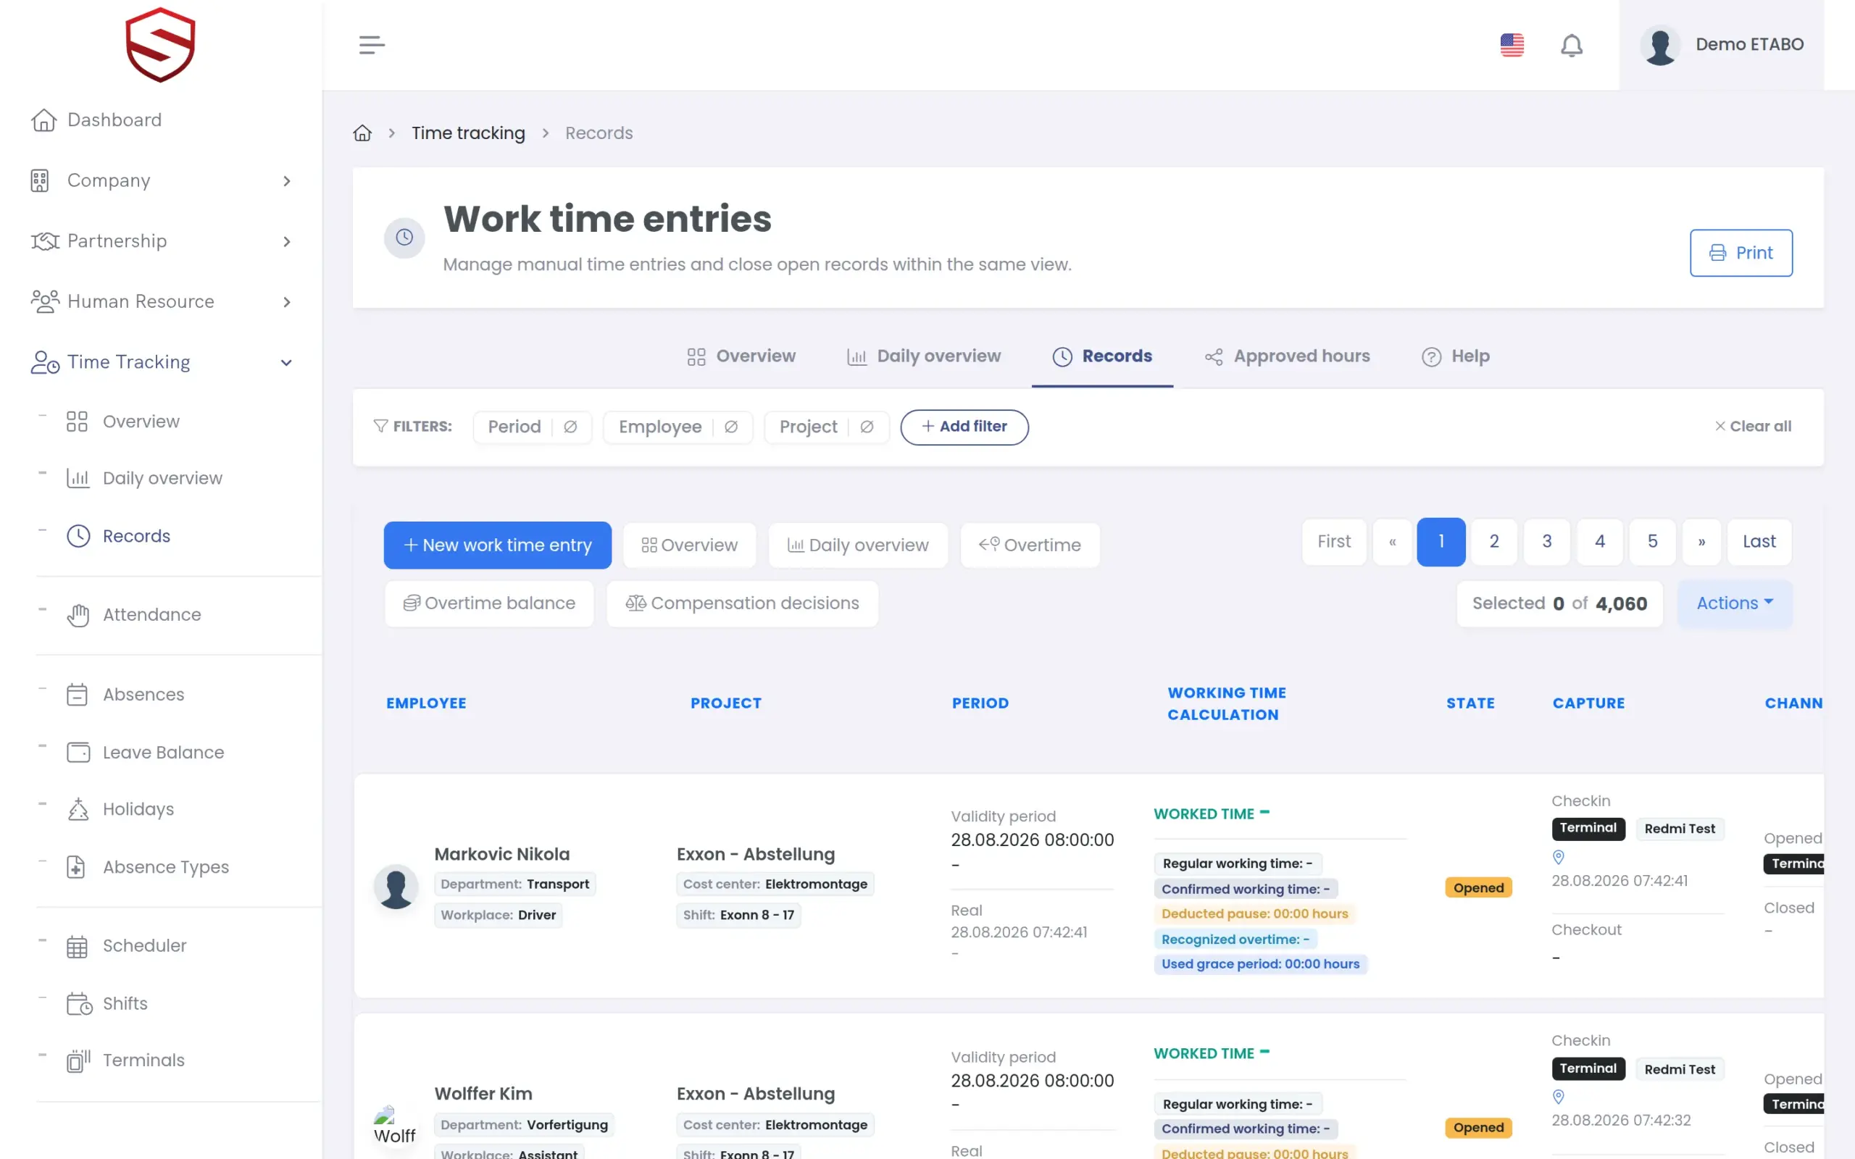Viewport: 1855px width, 1159px height.
Task: Sort by the PERIOD column header
Action: click(980, 703)
